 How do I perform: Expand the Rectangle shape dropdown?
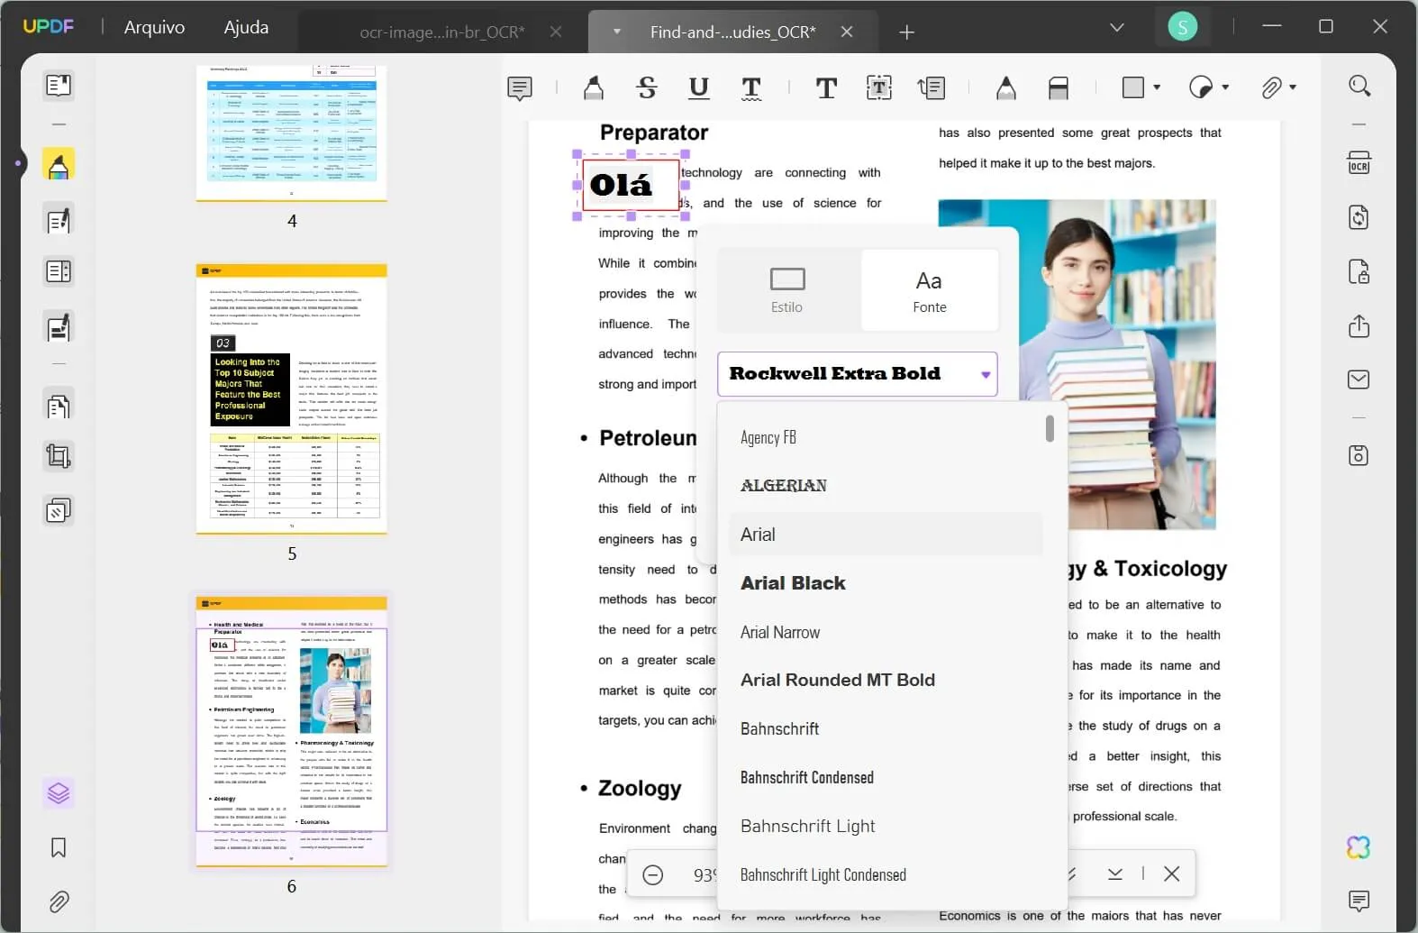click(x=1157, y=87)
